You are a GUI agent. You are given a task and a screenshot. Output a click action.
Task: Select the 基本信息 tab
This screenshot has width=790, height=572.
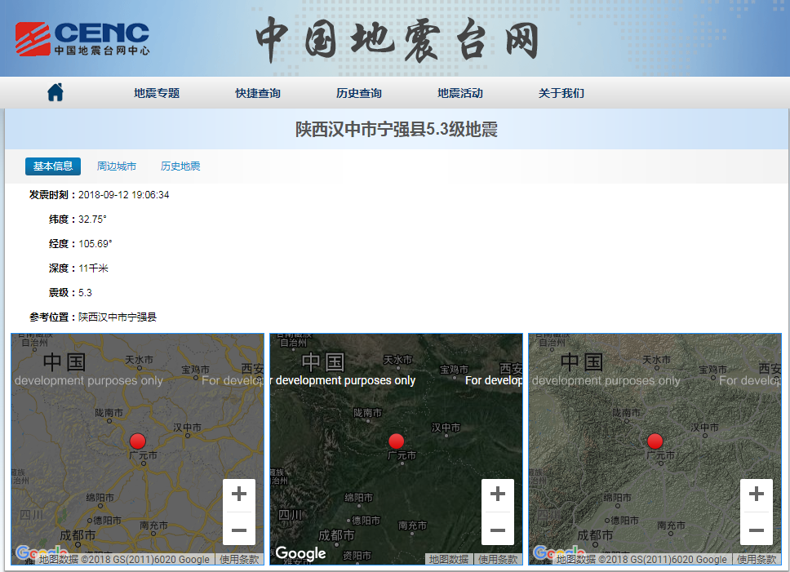point(53,166)
